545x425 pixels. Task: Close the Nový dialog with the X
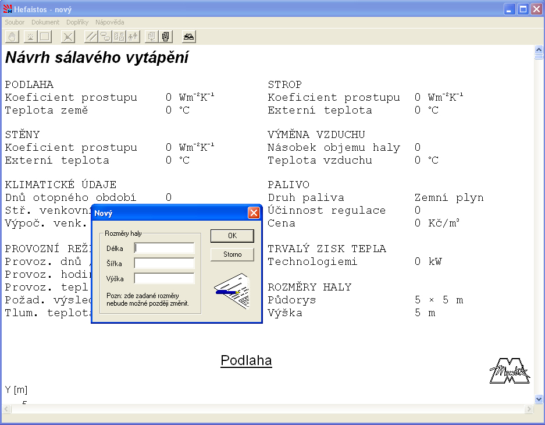tap(254, 213)
